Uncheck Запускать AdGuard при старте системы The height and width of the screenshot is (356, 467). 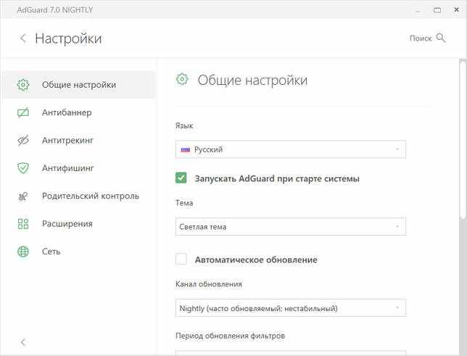point(181,178)
